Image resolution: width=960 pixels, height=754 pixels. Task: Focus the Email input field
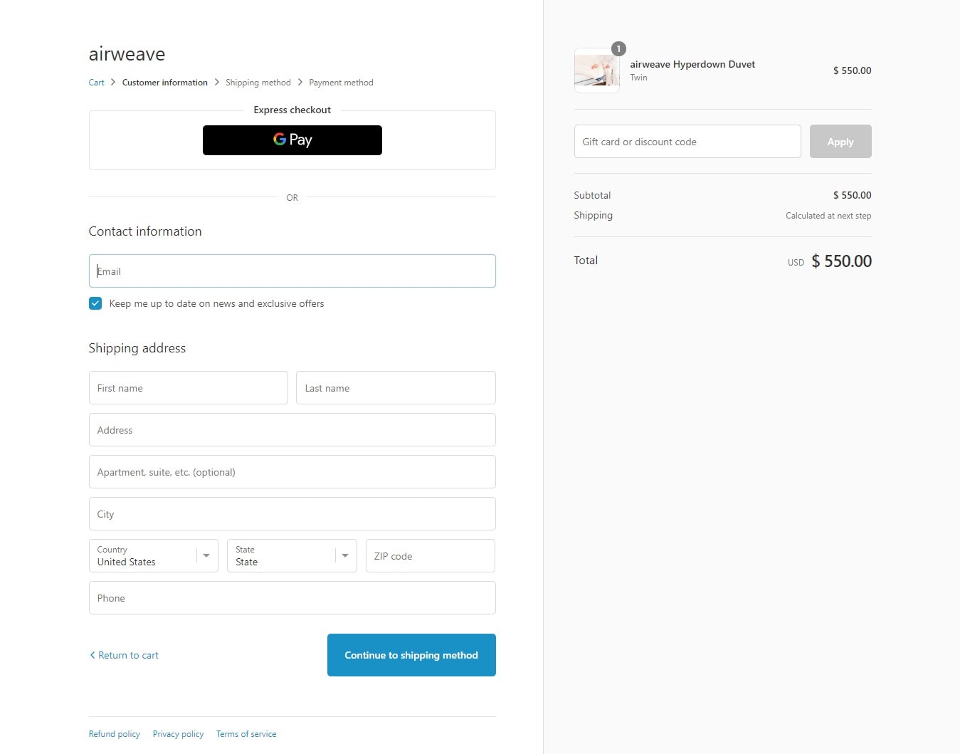292,271
